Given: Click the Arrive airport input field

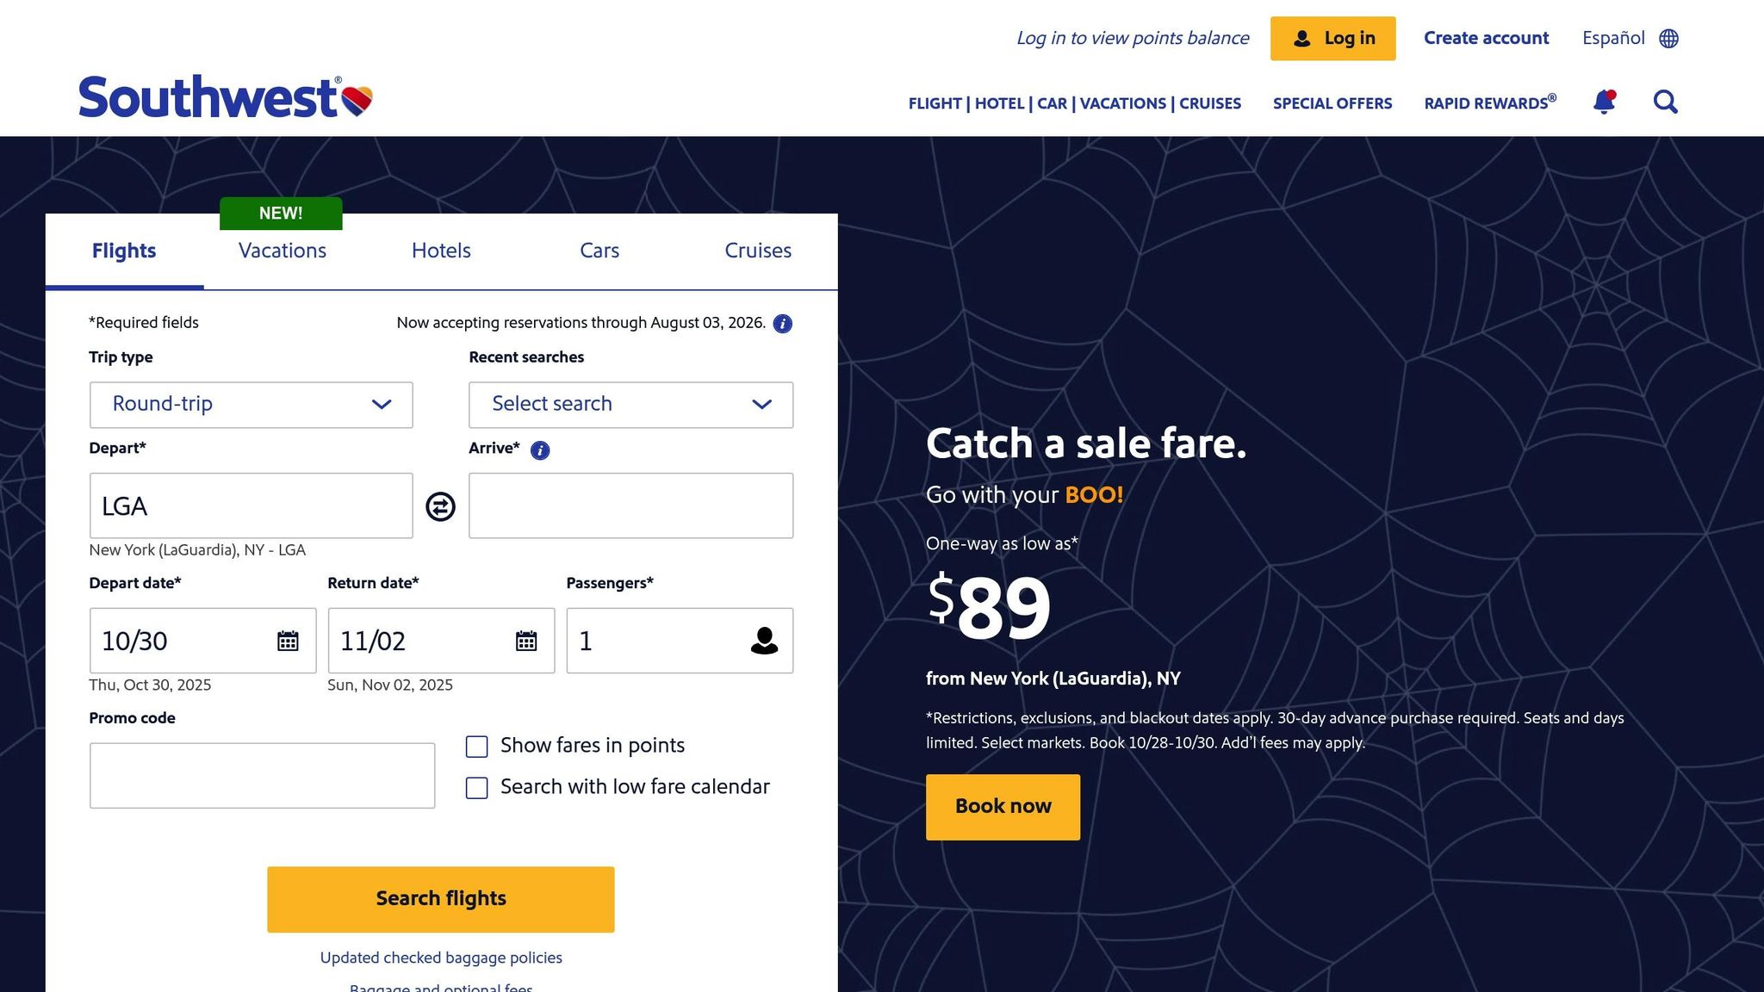Looking at the screenshot, I should tap(630, 505).
